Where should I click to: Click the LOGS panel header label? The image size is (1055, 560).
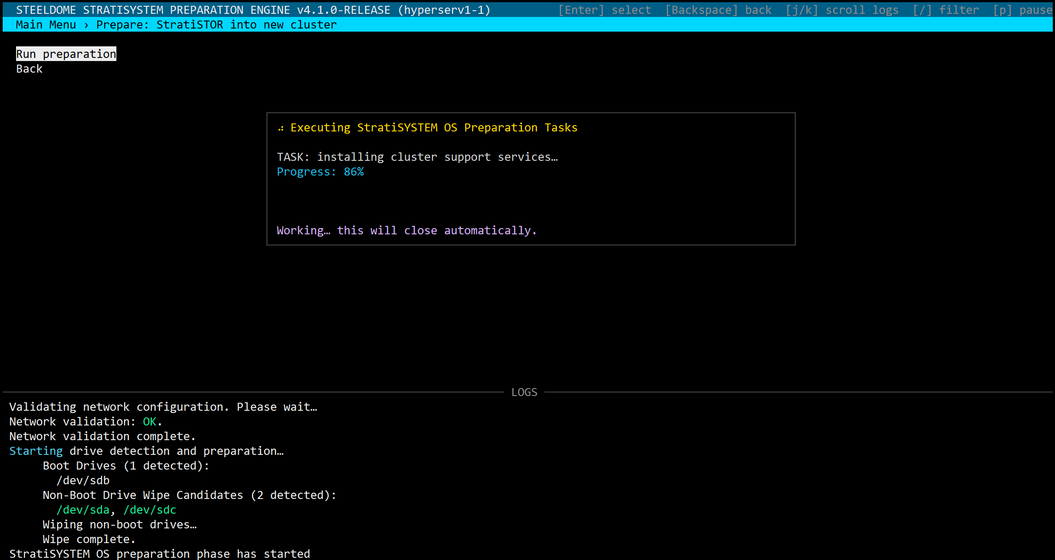[x=524, y=392]
